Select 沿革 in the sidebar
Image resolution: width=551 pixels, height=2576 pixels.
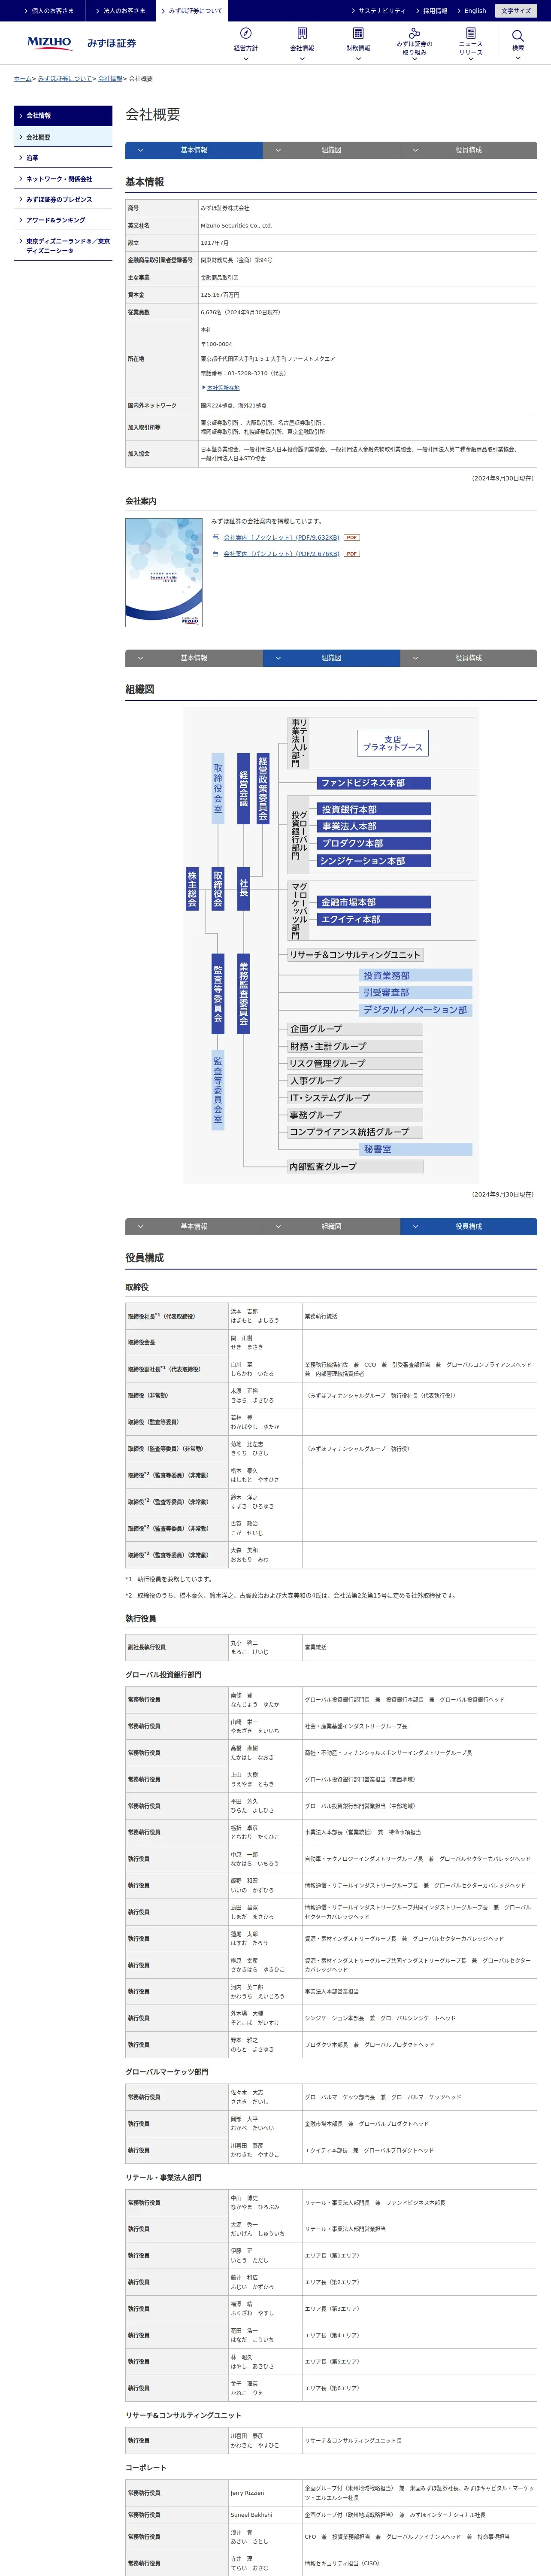point(63,158)
